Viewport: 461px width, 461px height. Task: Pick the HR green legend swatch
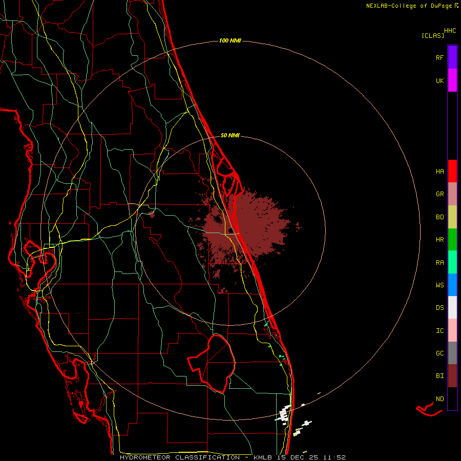[452, 240]
